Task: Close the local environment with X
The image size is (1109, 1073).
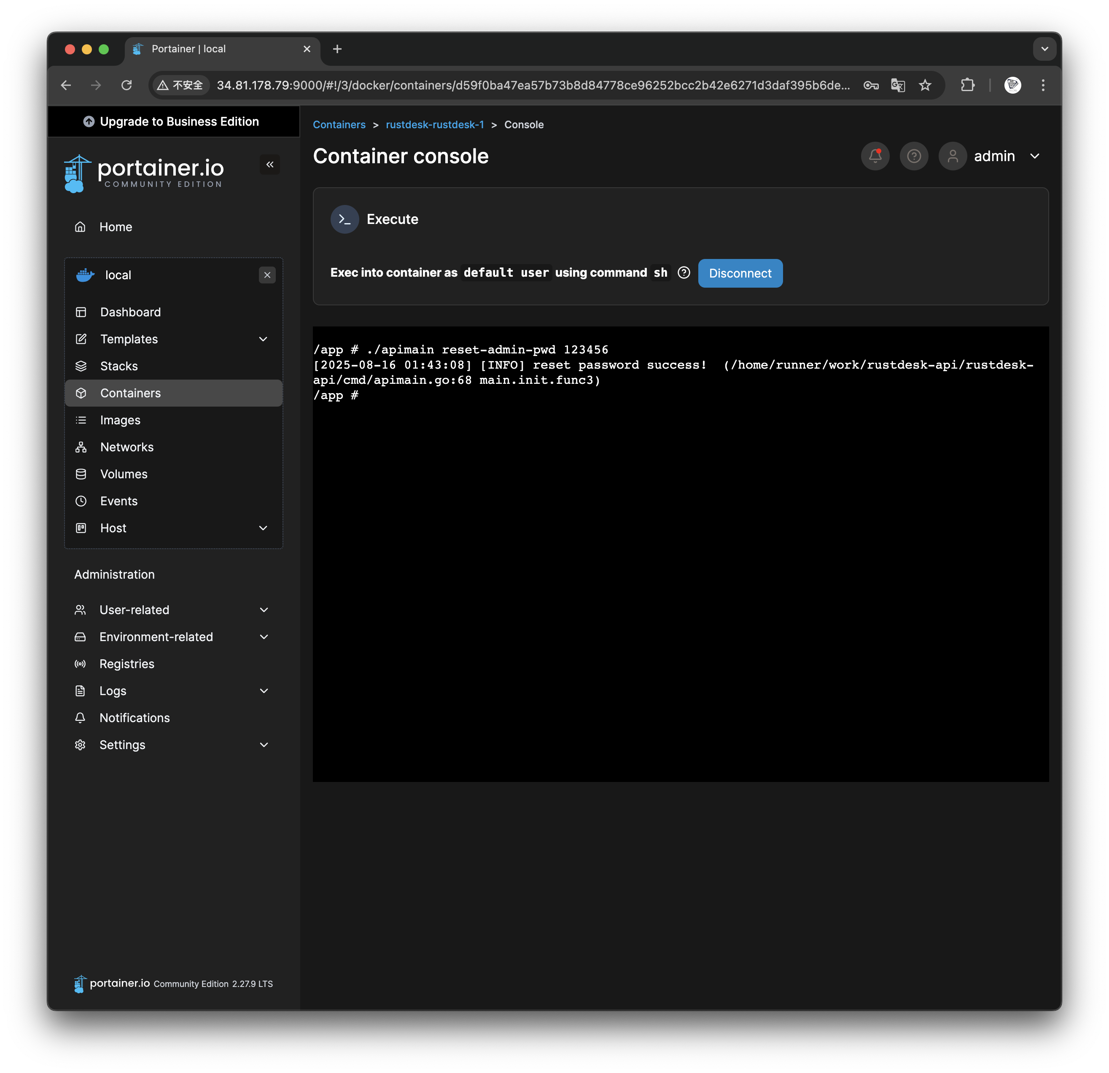Action: click(x=267, y=275)
